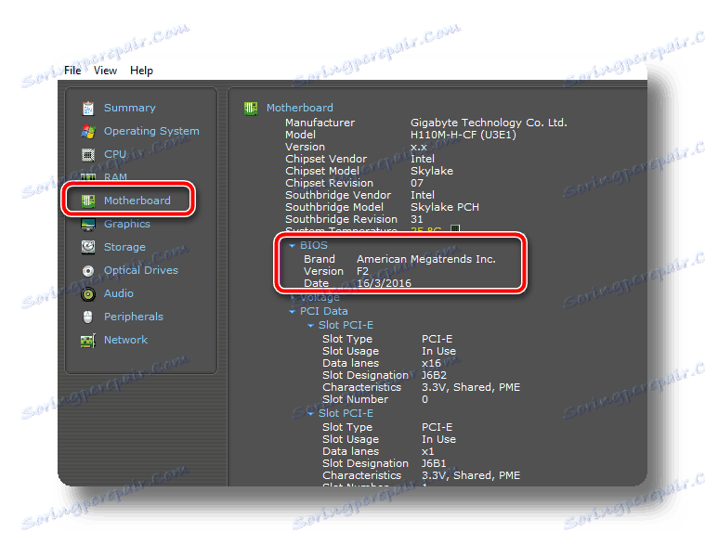
Task: Select the Southbridge Revision value 31
Action: [x=417, y=219]
